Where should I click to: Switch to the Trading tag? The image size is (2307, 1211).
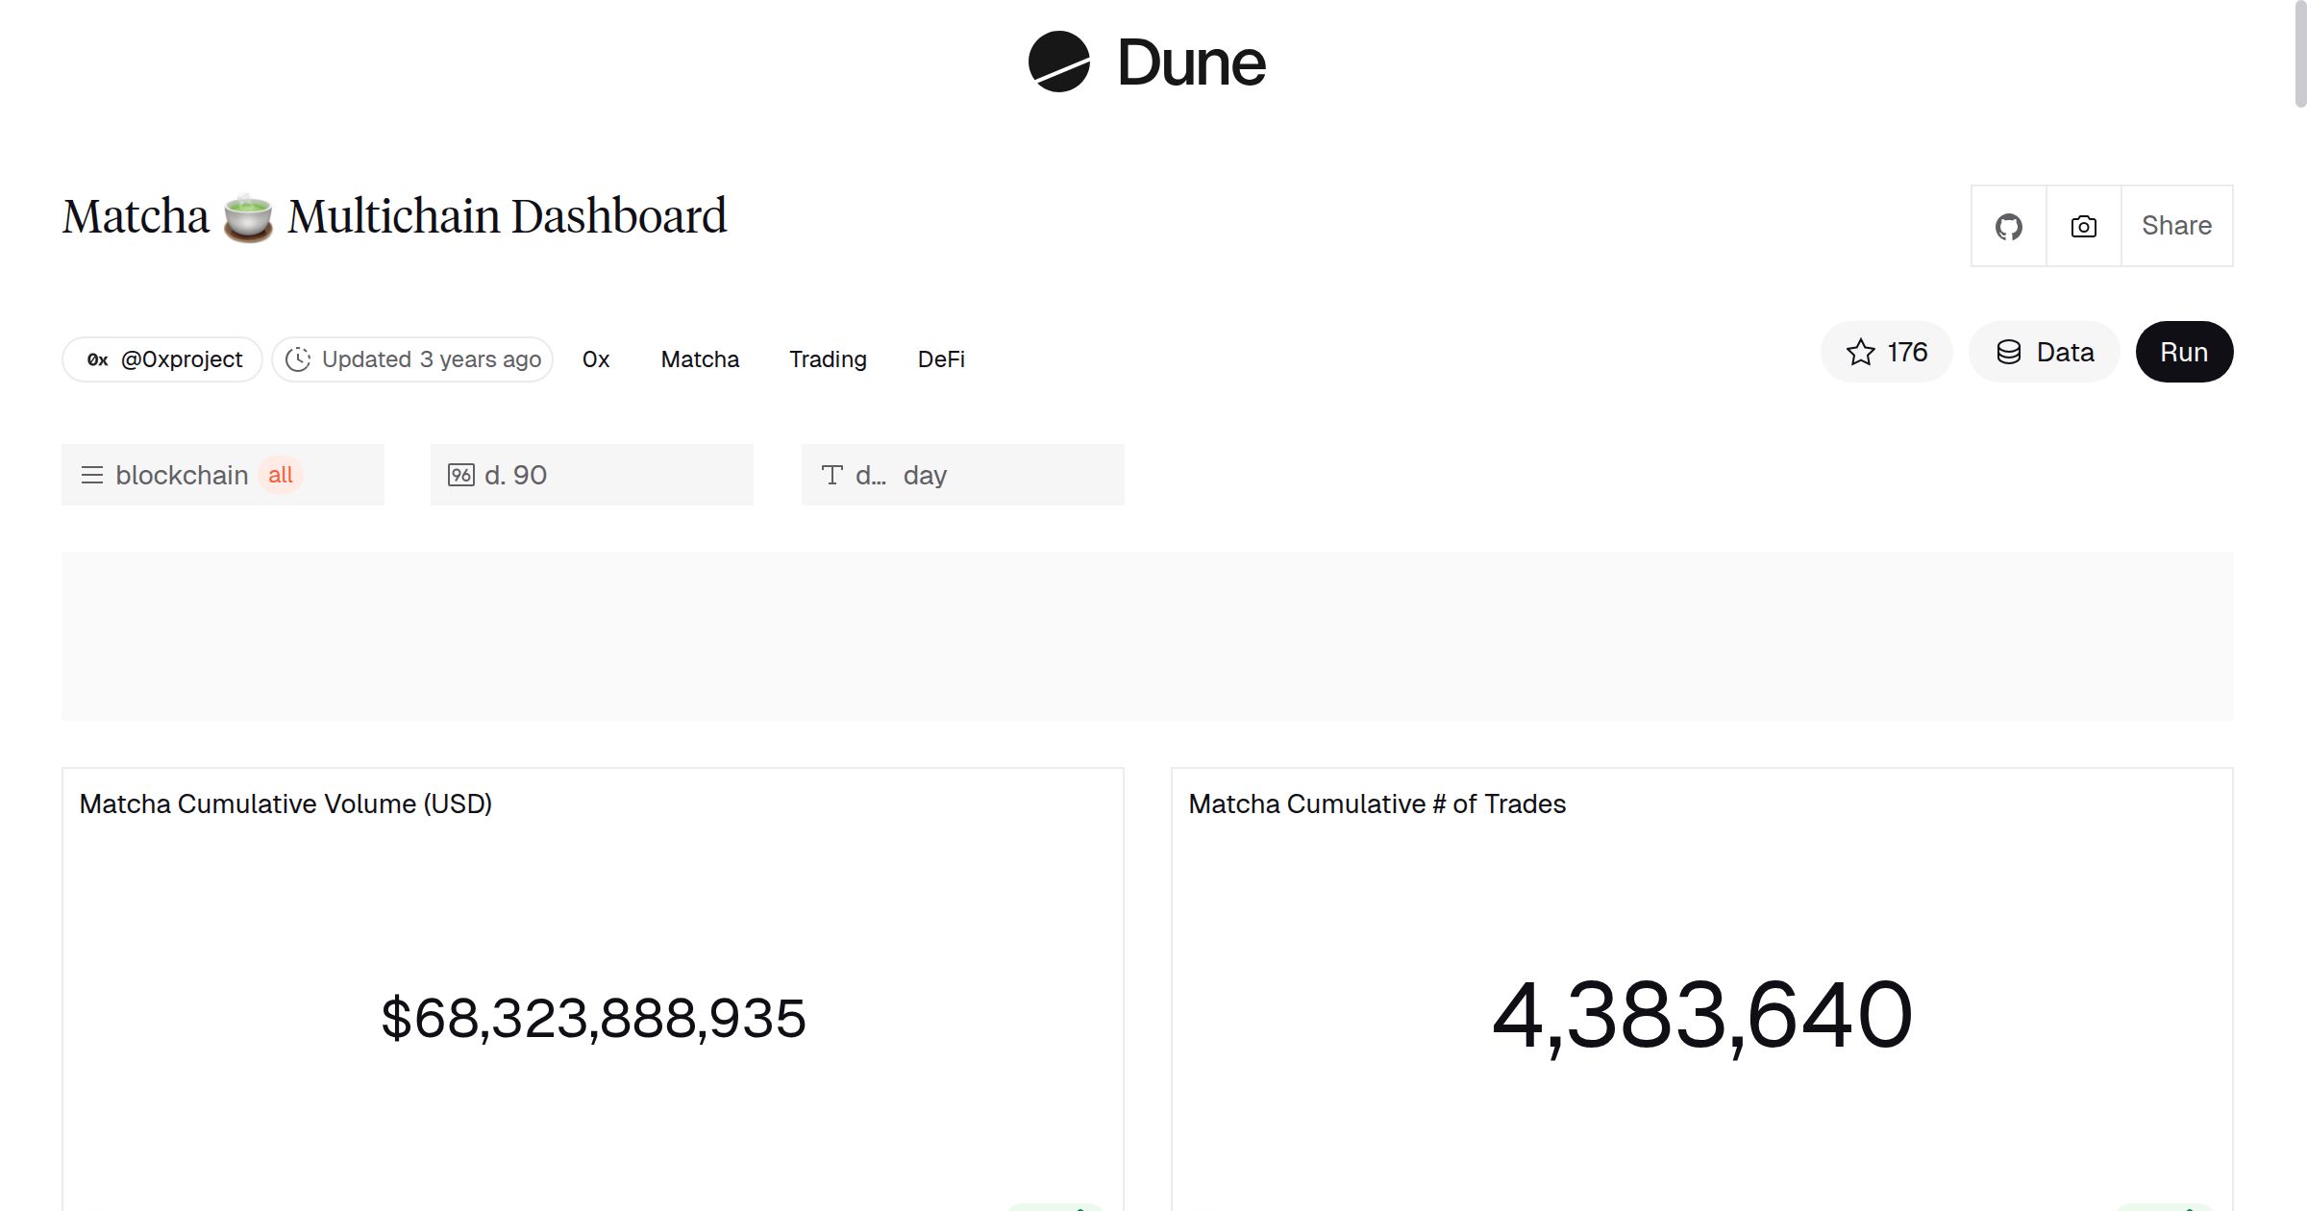[828, 358]
